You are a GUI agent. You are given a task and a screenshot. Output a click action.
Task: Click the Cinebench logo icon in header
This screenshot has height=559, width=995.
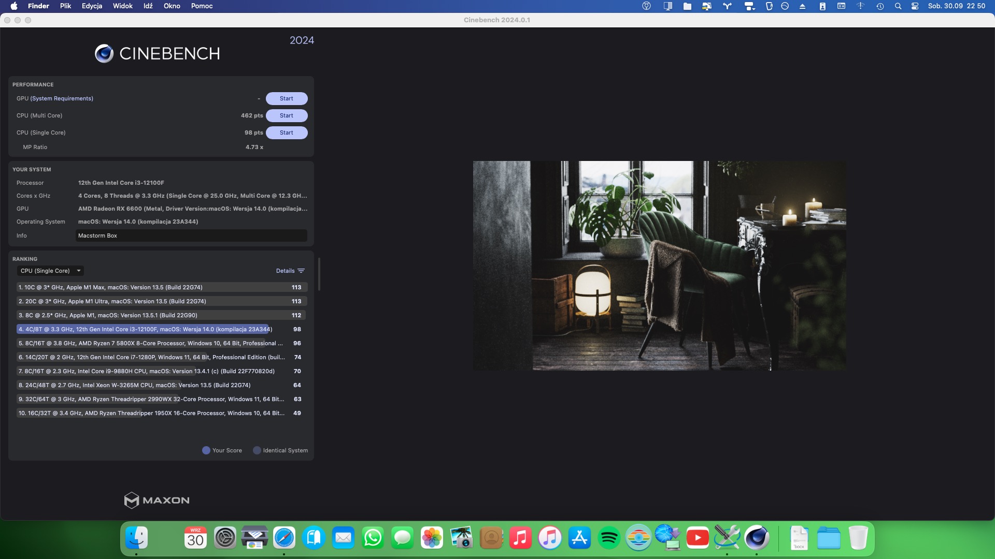point(104,53)
